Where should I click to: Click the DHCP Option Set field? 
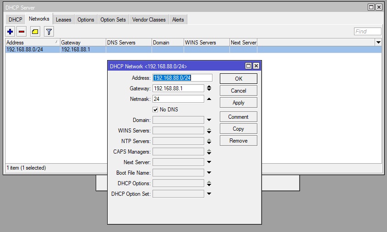click(x=178, y=194)
